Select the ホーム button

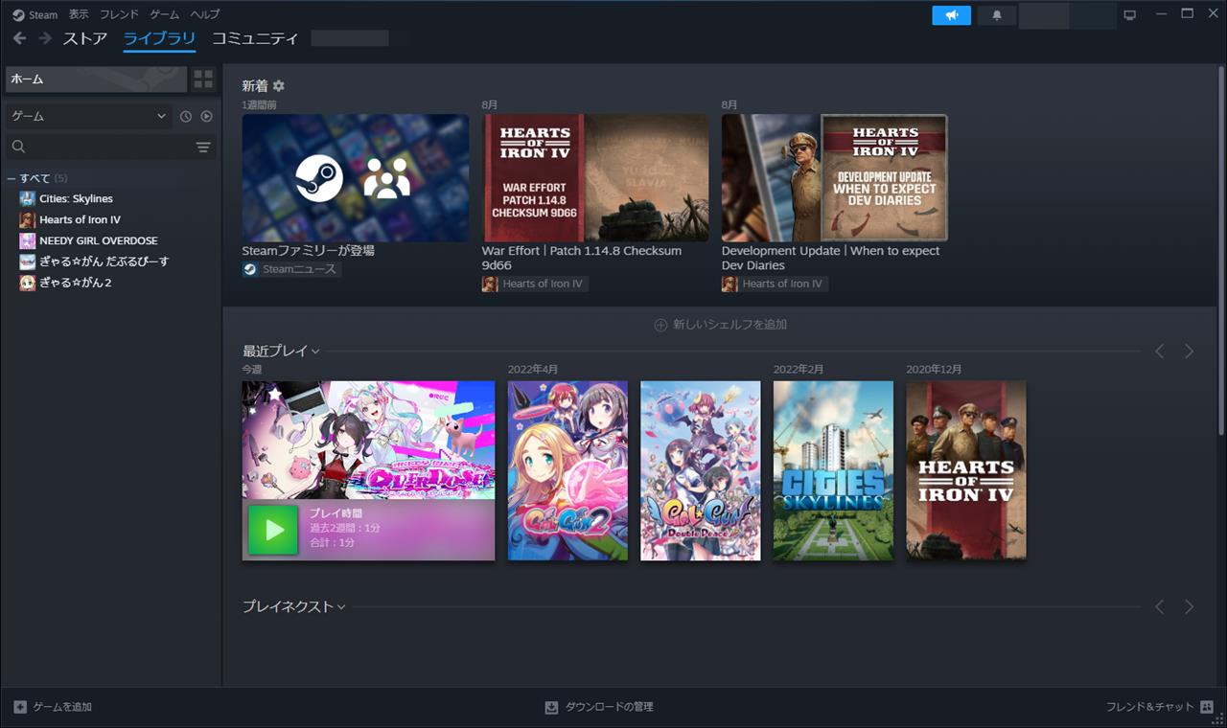pyautogui.click(x=96, y=80)
